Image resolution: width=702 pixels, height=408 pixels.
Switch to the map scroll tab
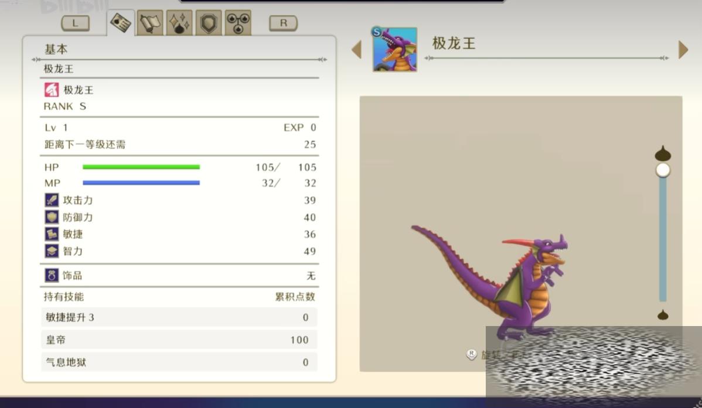150,22
